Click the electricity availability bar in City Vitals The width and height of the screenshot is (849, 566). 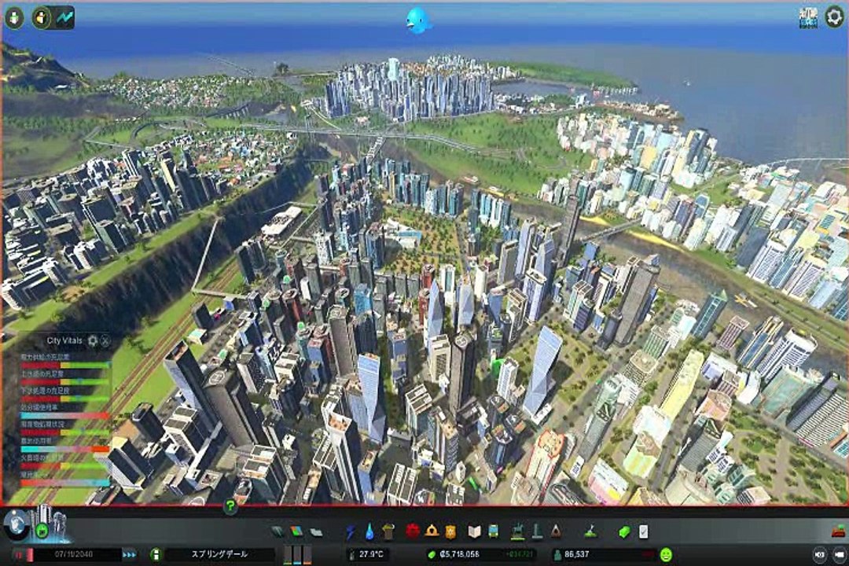(65, 366)
